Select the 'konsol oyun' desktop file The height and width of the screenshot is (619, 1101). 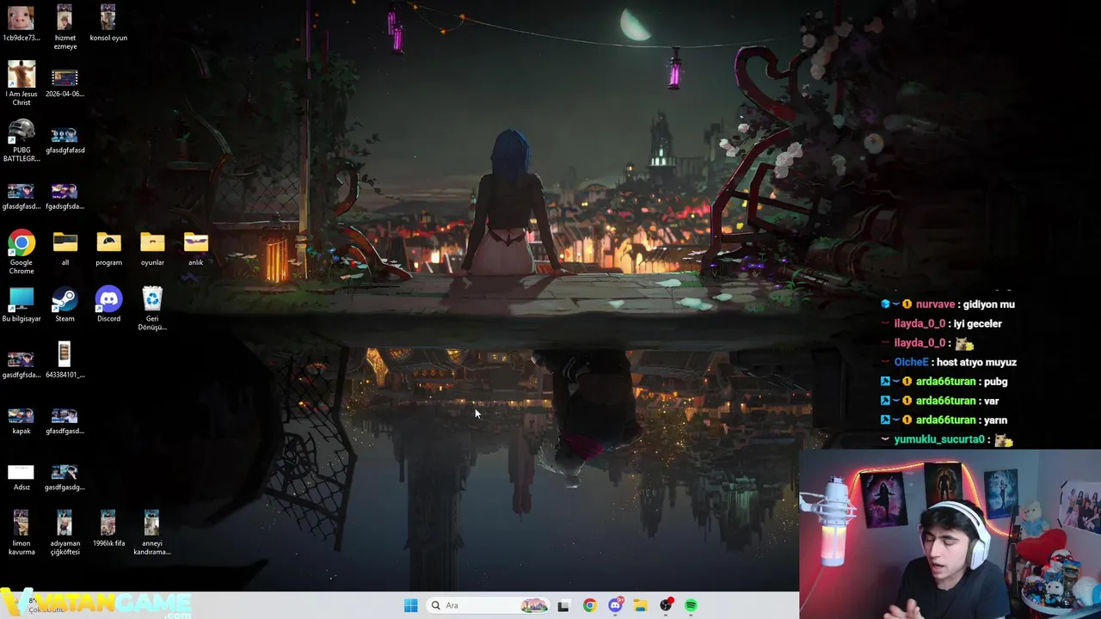tap(108, 23)
